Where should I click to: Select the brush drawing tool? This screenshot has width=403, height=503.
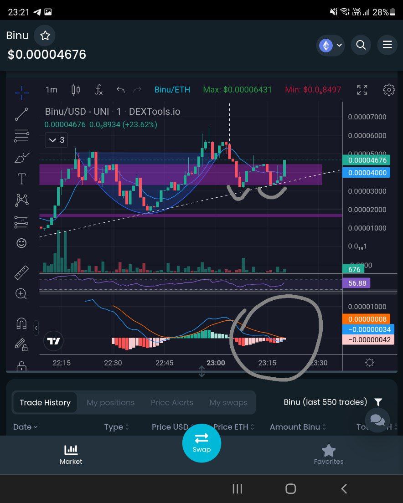(21, 158)
